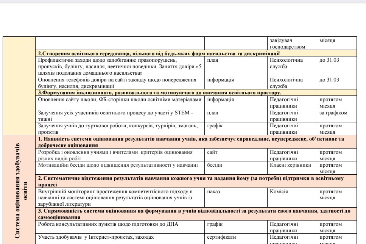Select the heading '3.Формування інклюзивного, розвивального'

(159, 92)
